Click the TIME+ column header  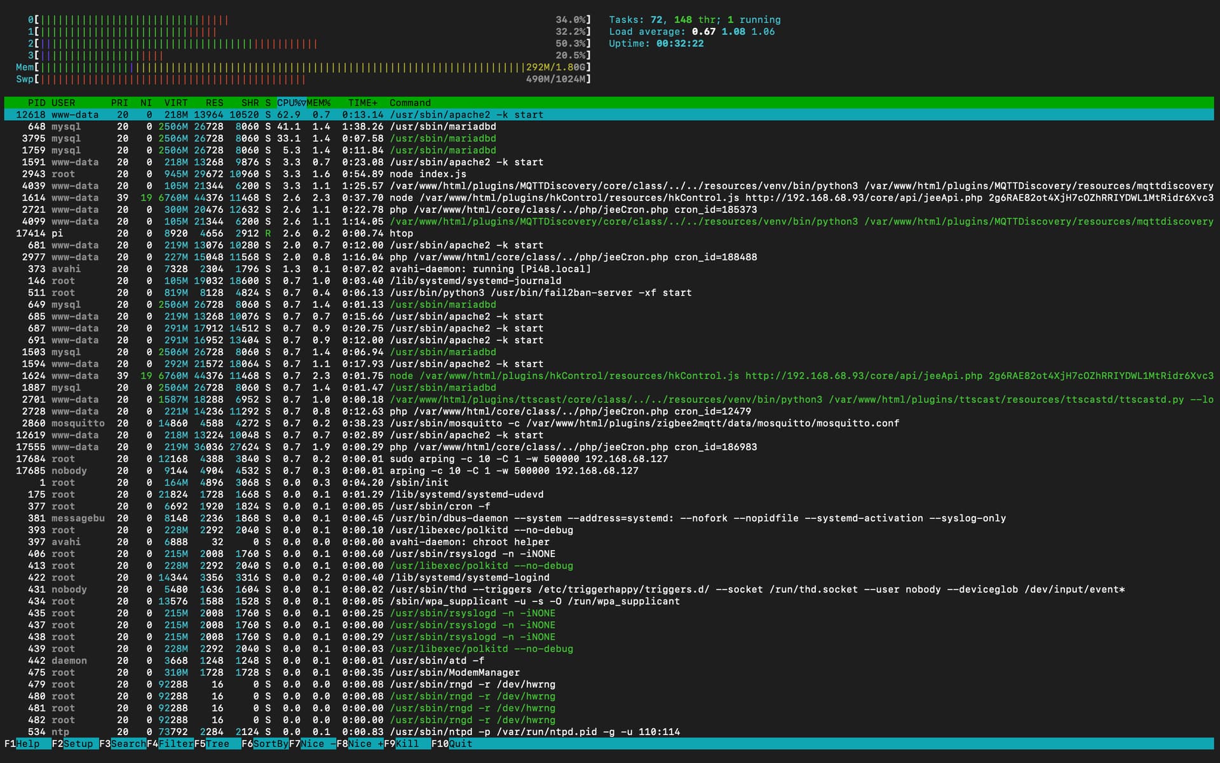pyautogui.click(x=362, y=102)
